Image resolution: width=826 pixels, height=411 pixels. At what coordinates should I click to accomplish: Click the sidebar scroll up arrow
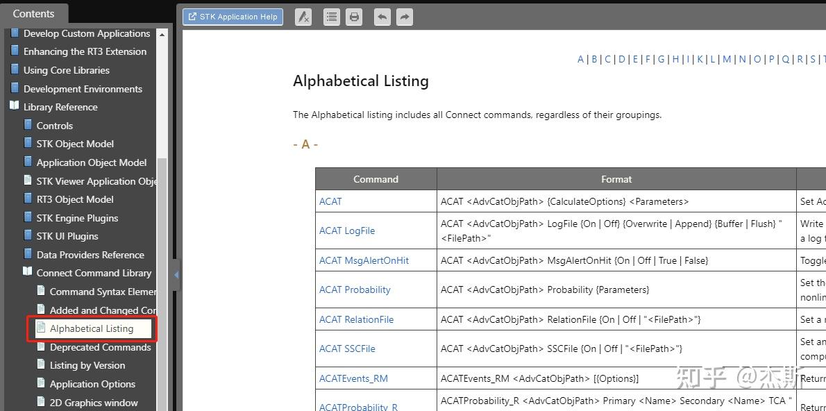pyautogui.click(x=162, y=34)
